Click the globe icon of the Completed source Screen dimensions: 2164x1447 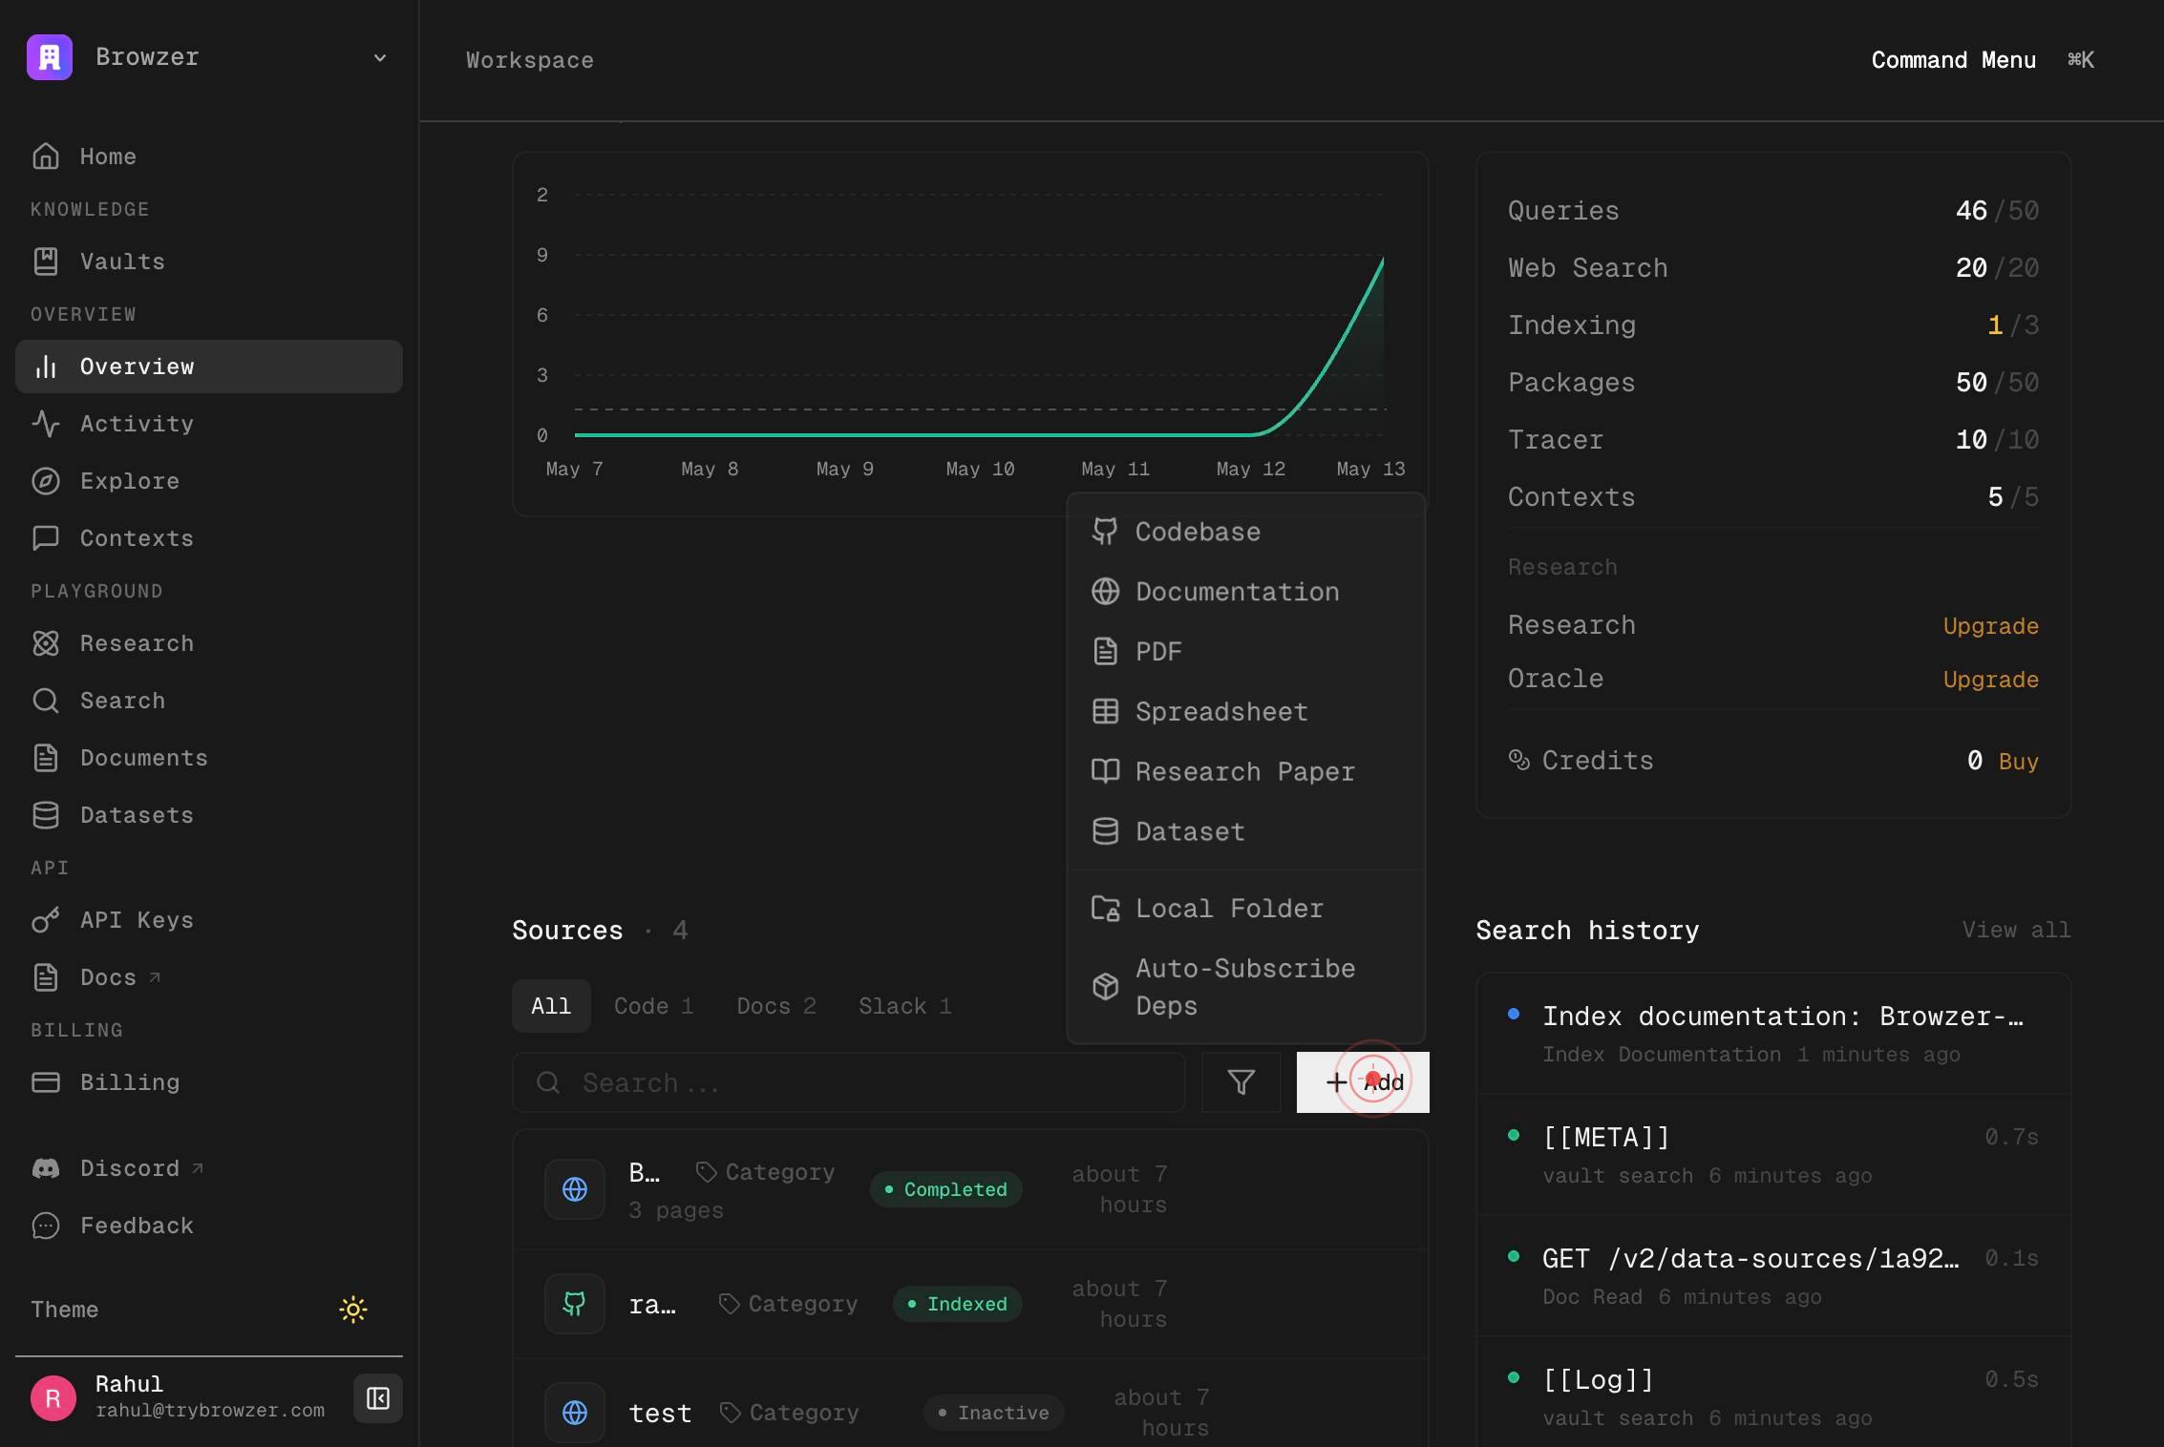pyautogui.click(x=575, y=1189)
